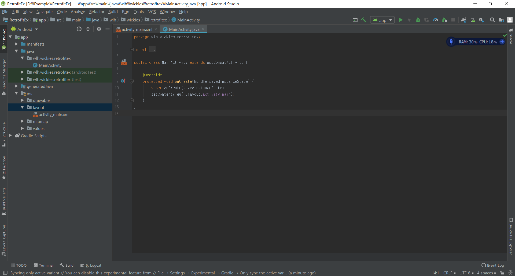
Task: Open the app run configuration dropdown
Action: click(382, 20)
